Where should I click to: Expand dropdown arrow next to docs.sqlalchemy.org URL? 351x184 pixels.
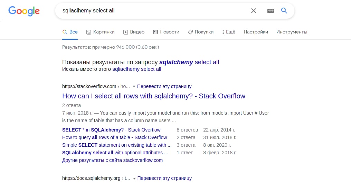coord(134,178)
